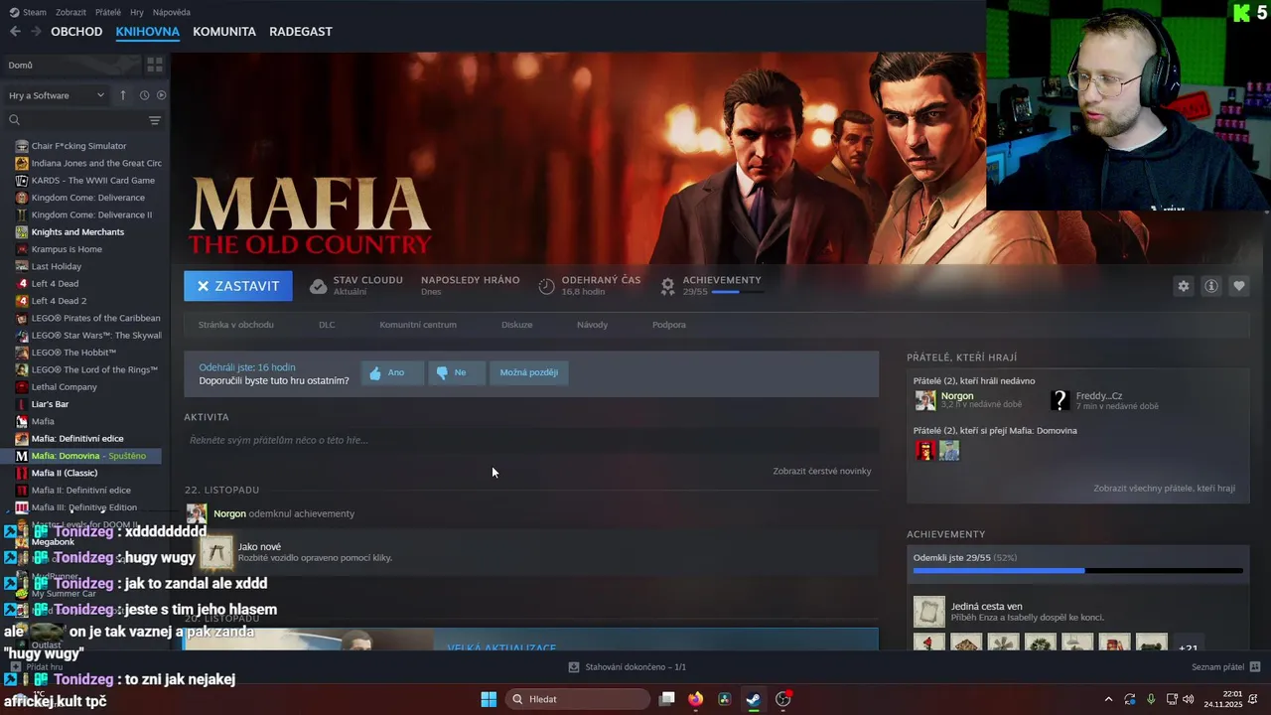Stop the game with Zastavit button
This screenshot has height=715, width=1271.
point(238,286)
